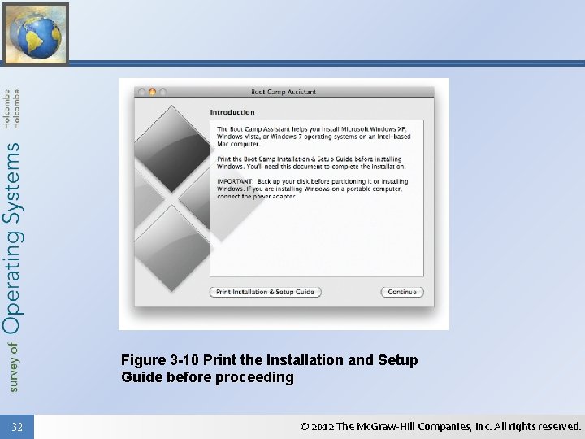This screenshot has height=439, width=585.
Task: Click paragraph starting 'The Boot Camp Assistant helps'
Action: click(314, 137)
